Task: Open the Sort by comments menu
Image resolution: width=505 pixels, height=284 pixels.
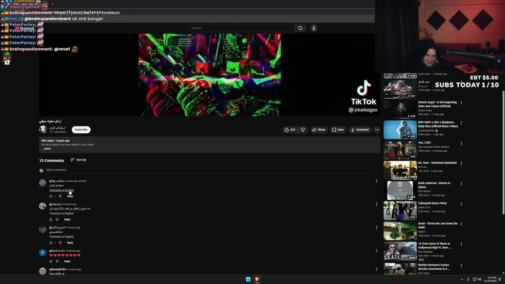Action: pos(78,160)
